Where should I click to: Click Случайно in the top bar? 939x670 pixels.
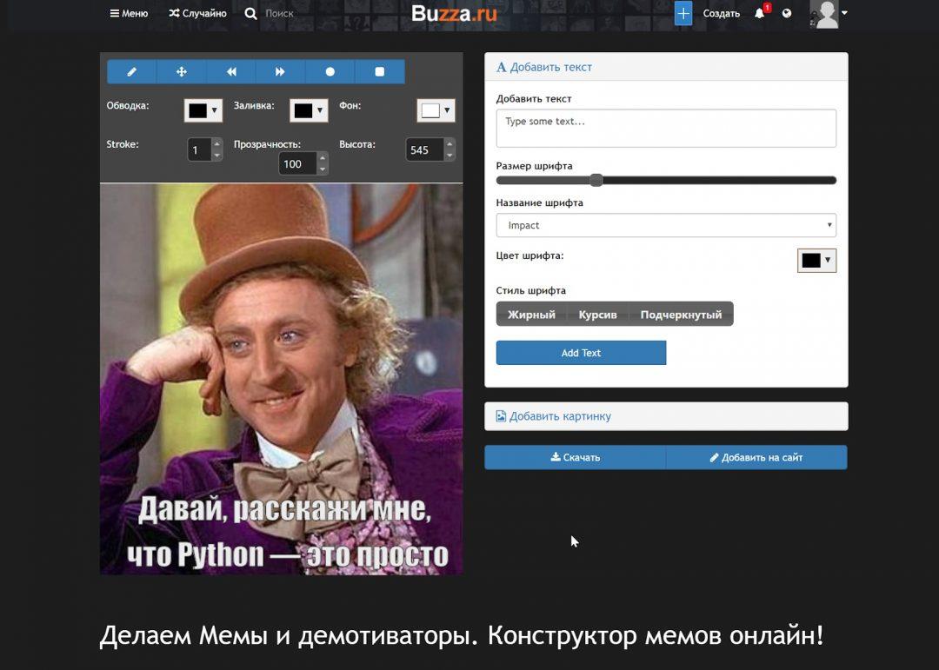click(197, 13)
